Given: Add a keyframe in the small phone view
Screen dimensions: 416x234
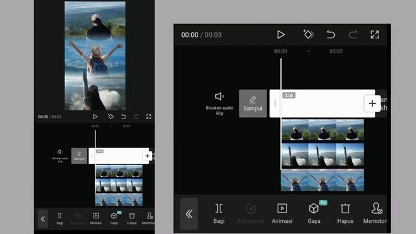Looking at the screenshot, I should click(x=110, y=116).
